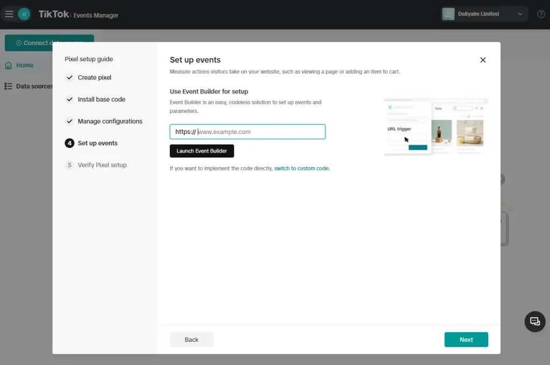
Task: Select the Set up events step
Action: [97, 143]
